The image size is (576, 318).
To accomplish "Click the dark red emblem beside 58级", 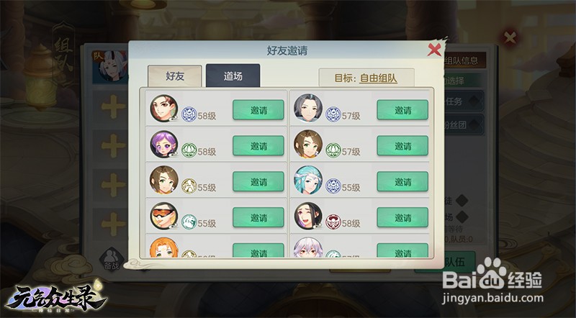I will (x=333, y=222).
